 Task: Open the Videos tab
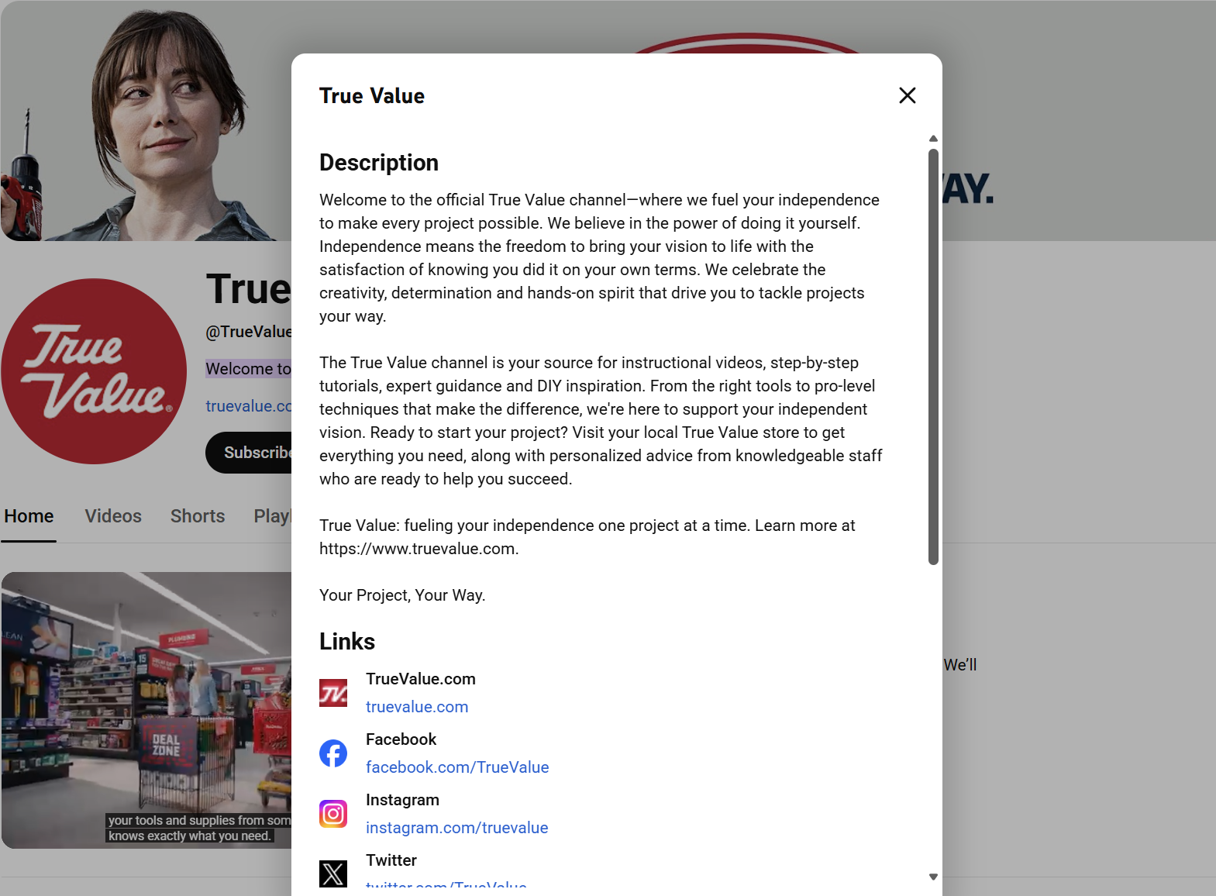[113, 516]
